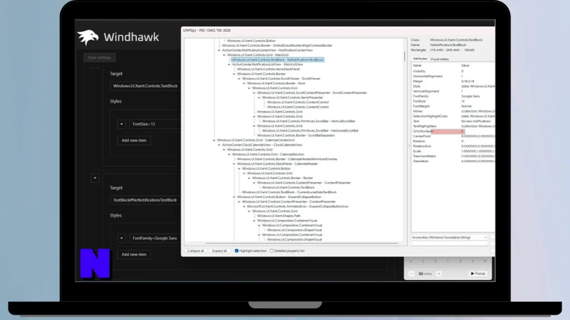This screenshot has width=570, height=320.
Task: Click Add new item below FontFamily=Google Sans
Action: point(134,254)
